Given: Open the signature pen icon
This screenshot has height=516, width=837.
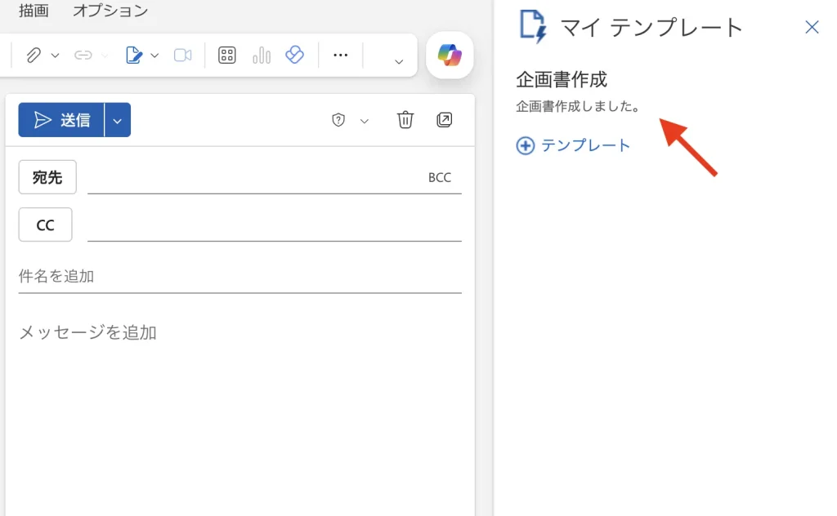Looking at the screenshot, I should (x=133, y=56).
